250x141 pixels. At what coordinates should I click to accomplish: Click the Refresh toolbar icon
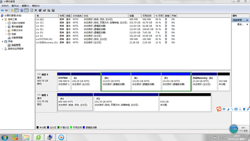click(x=32, y=11)
